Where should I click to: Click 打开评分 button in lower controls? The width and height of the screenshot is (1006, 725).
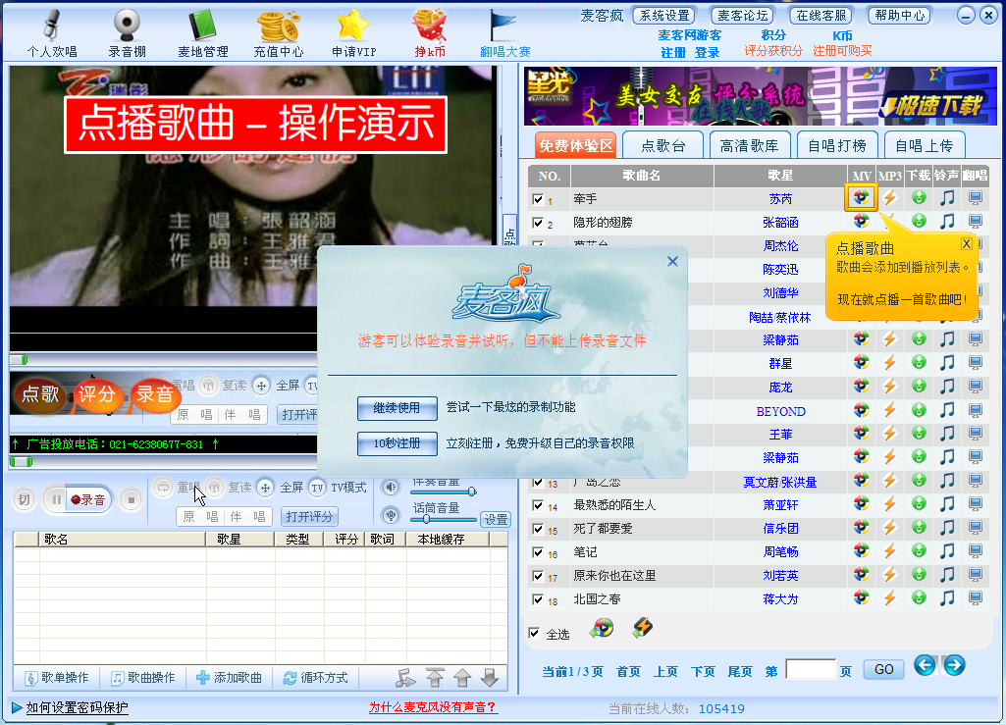309,516
